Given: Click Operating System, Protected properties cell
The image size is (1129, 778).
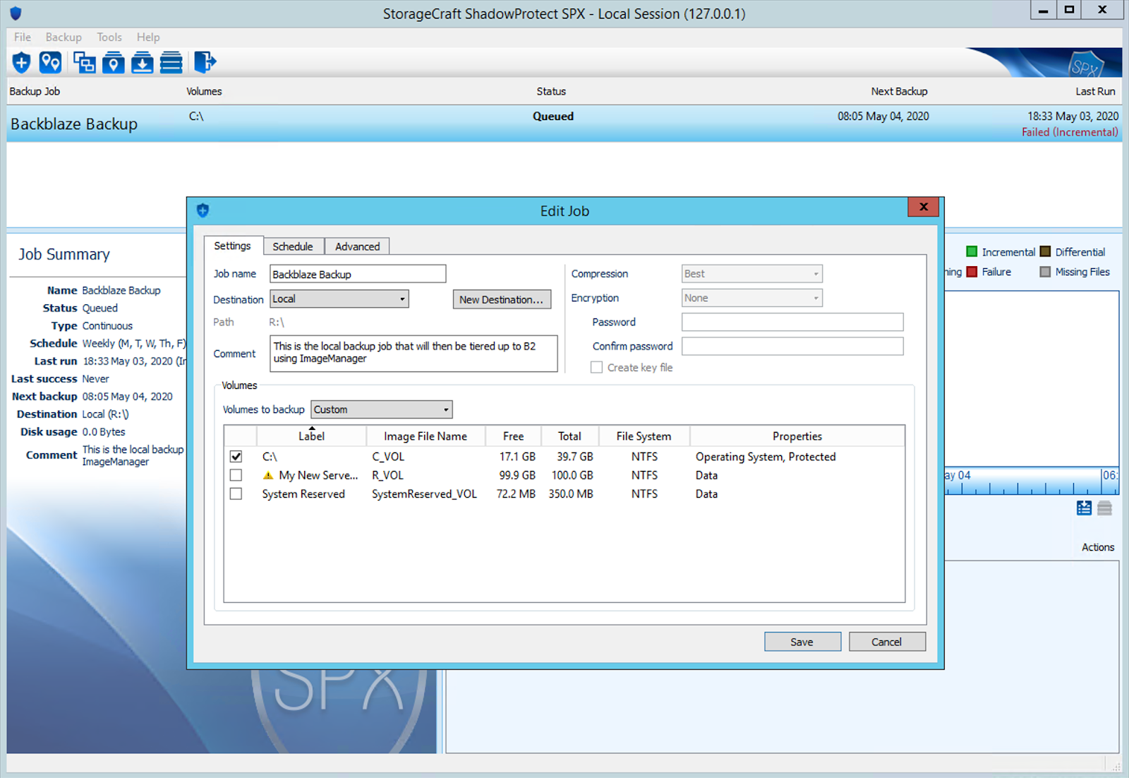Looking at the screenshot, I should point(766,457).
